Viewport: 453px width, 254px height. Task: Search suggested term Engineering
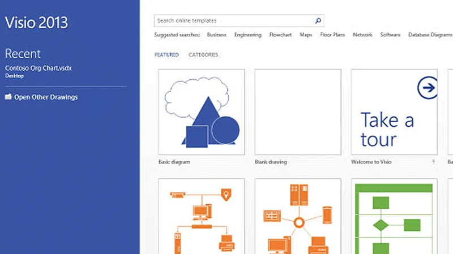(248, 35)
